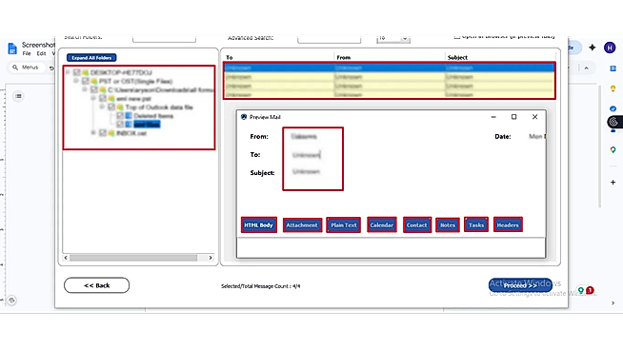Switch to the Notes preview tab
The image size is (623, 350).
click(448, 225)
